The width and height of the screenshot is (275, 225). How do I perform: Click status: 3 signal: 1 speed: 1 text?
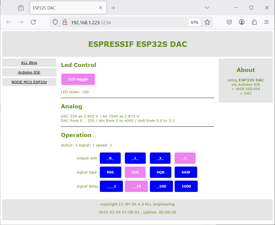click(x=86, y=145)
